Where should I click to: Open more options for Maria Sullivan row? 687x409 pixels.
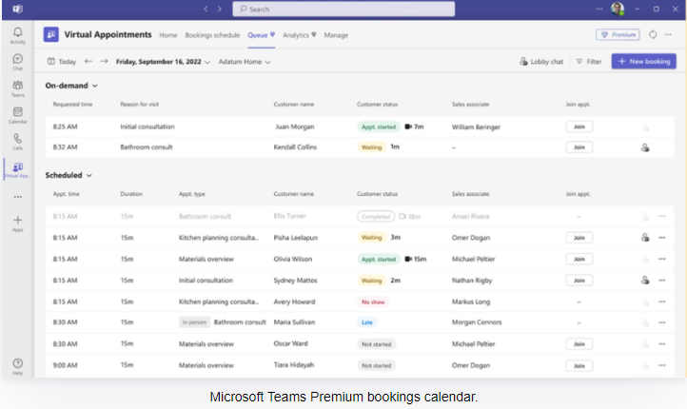tap(661, 322)
